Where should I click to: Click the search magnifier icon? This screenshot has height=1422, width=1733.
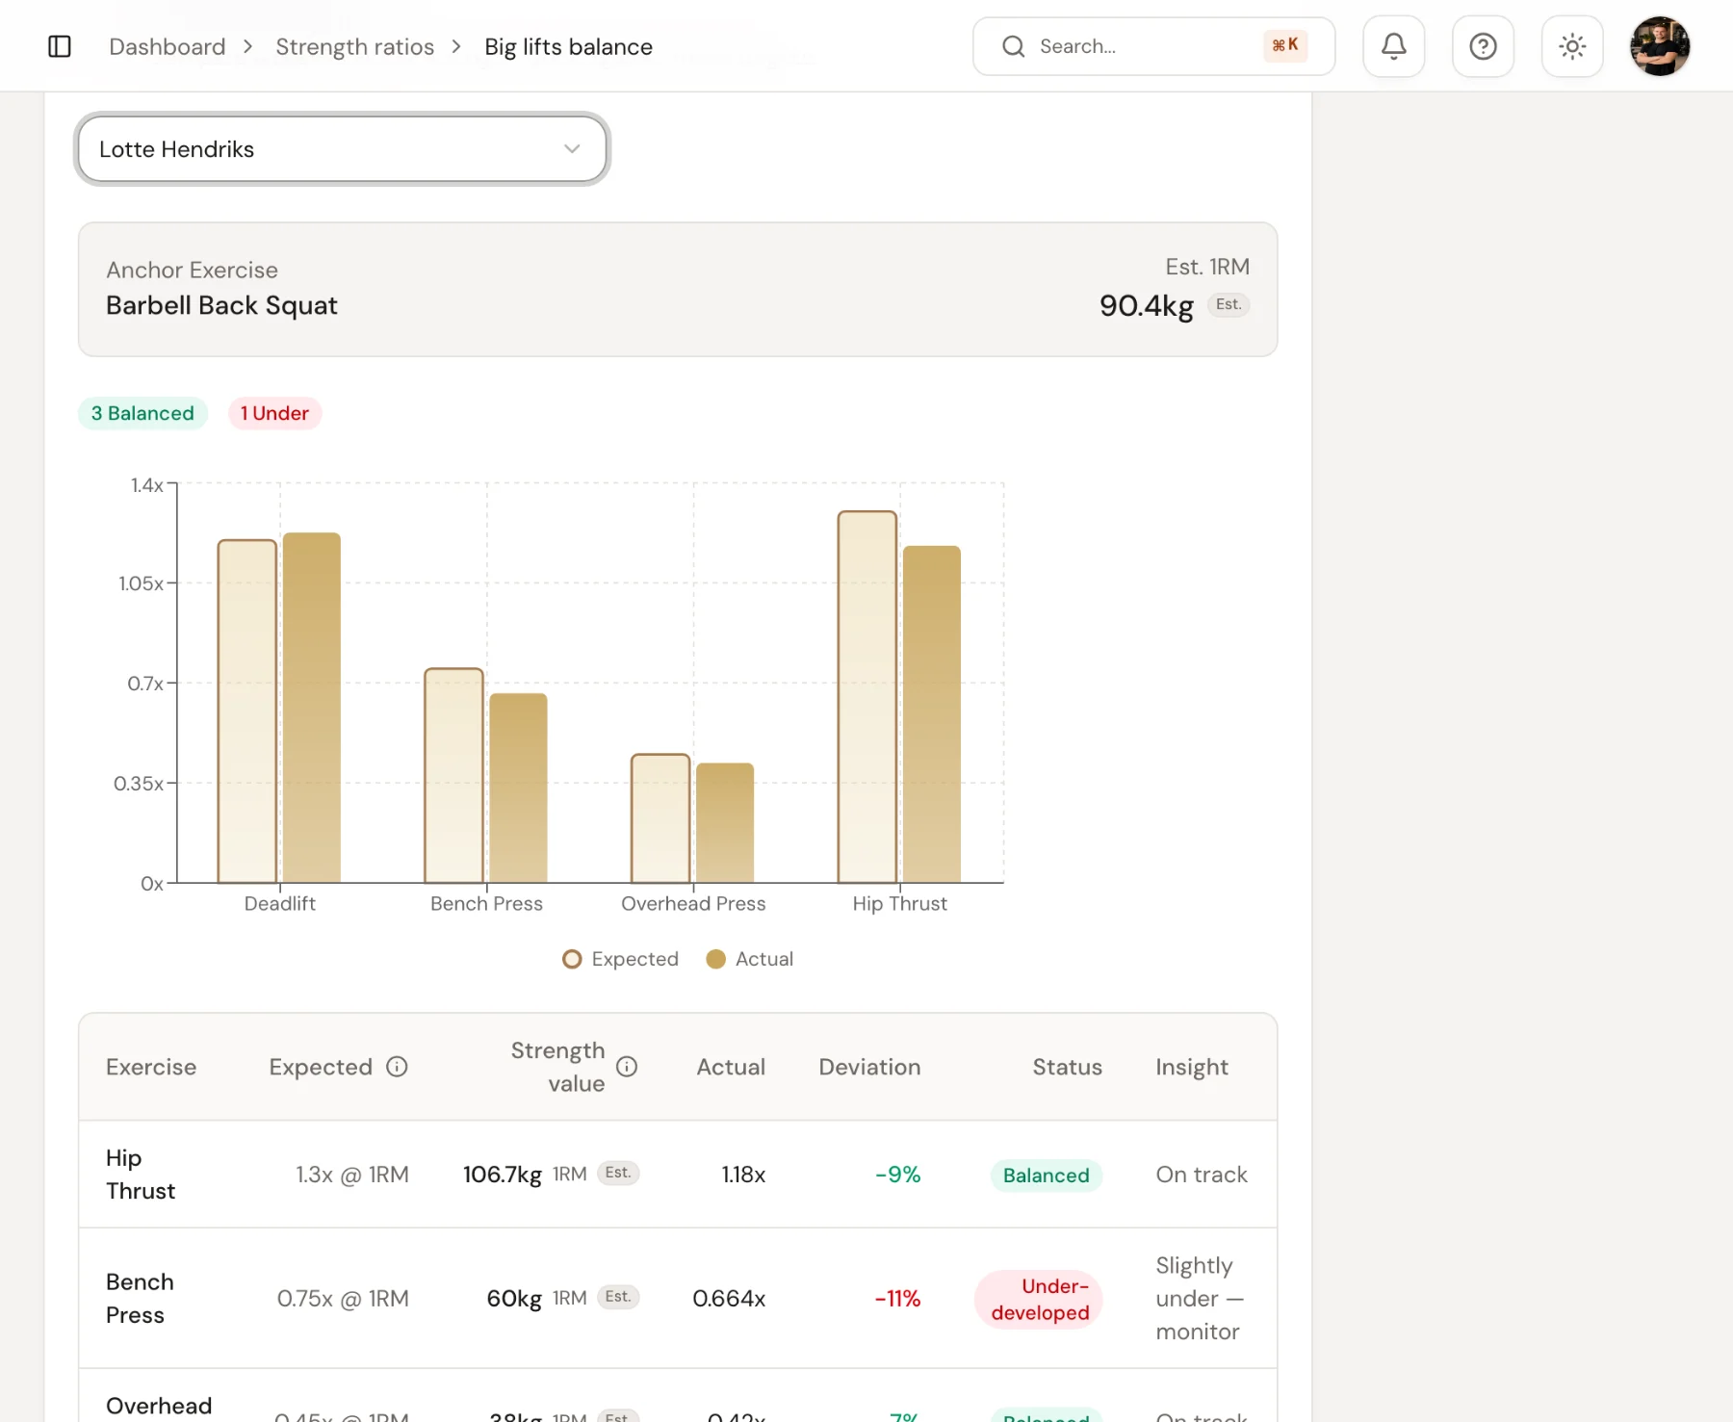point(1014,46)
